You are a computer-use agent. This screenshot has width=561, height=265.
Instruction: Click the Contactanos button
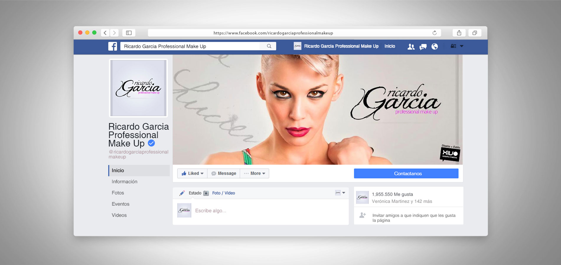[406, 173]
